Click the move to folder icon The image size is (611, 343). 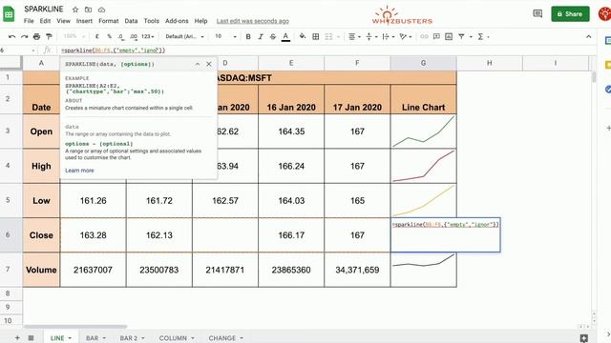[x=89, y=10]
